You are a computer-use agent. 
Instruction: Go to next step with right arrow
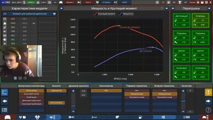pyautogui.click(x=208, y=101)
